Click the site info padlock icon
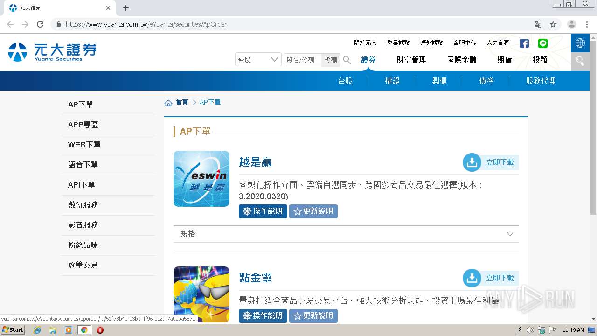Viewport: 597px width, 336px height. 59,24
